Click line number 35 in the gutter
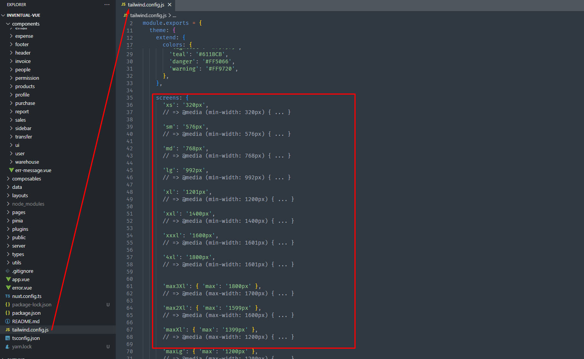 pos(130,98)
